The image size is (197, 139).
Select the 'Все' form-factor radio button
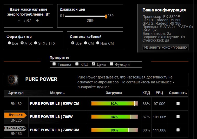9,43
